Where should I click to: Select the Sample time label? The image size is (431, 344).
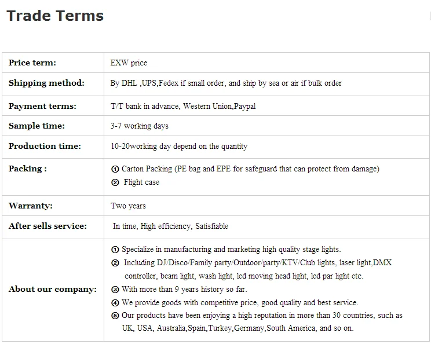click(36, 126)
